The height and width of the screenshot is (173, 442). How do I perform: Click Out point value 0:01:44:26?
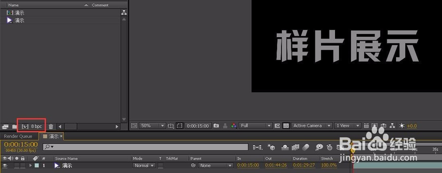click(276, 165)
